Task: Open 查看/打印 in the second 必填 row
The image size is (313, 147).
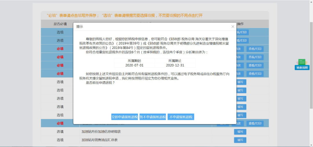Action: [x=255, y=57]
